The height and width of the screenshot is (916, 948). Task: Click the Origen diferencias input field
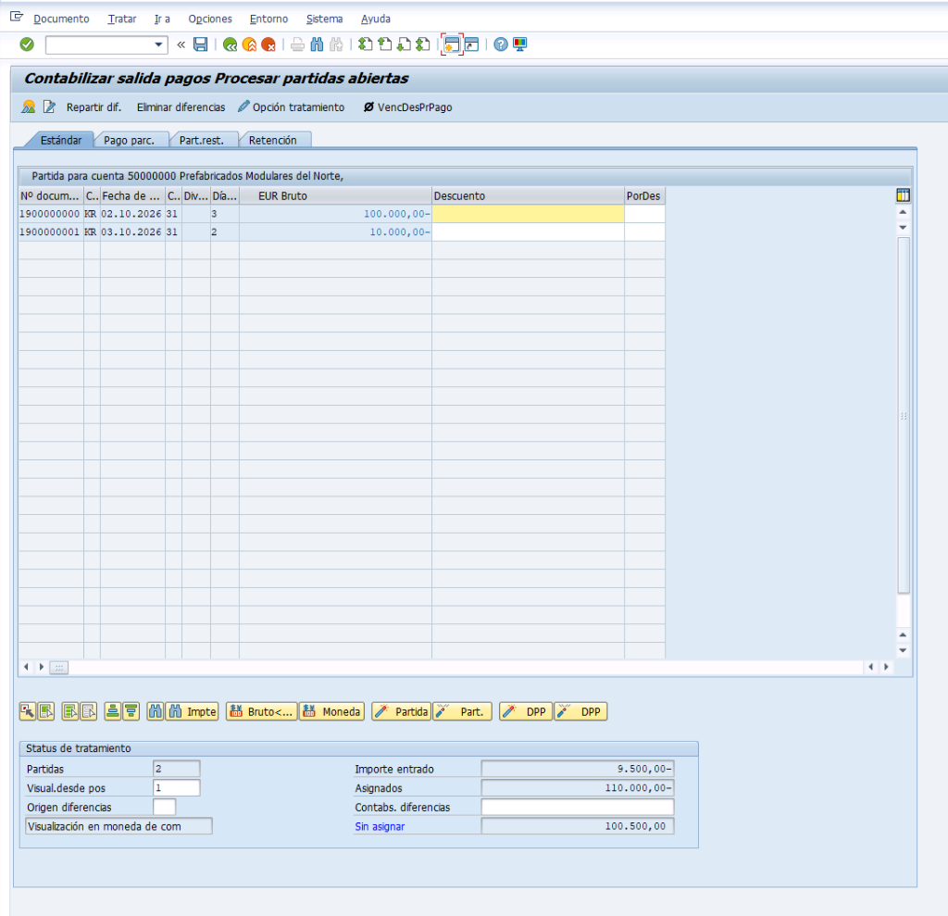[x=165, y=807]
